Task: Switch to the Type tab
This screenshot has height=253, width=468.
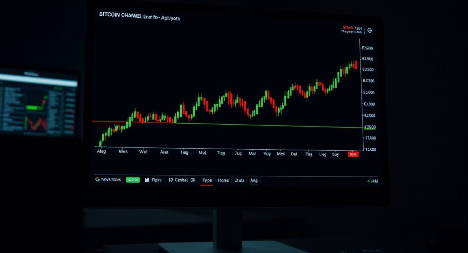Action: click(207, 180)
